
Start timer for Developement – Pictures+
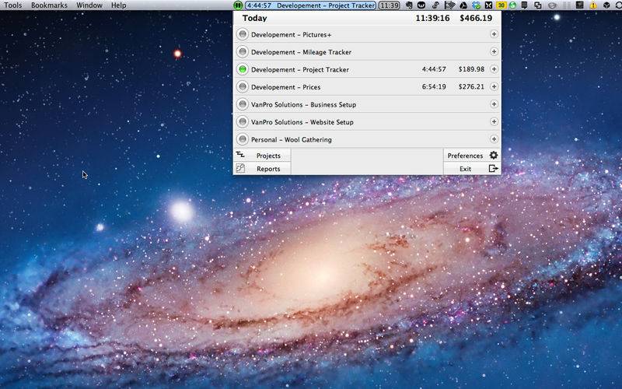coord(243,34)
